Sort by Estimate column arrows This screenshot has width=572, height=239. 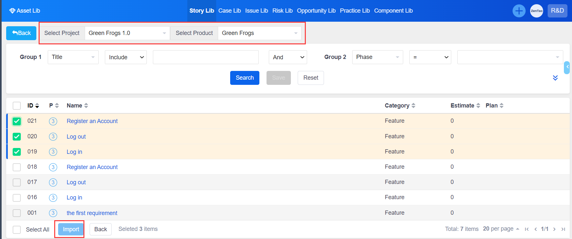(478, 106)
